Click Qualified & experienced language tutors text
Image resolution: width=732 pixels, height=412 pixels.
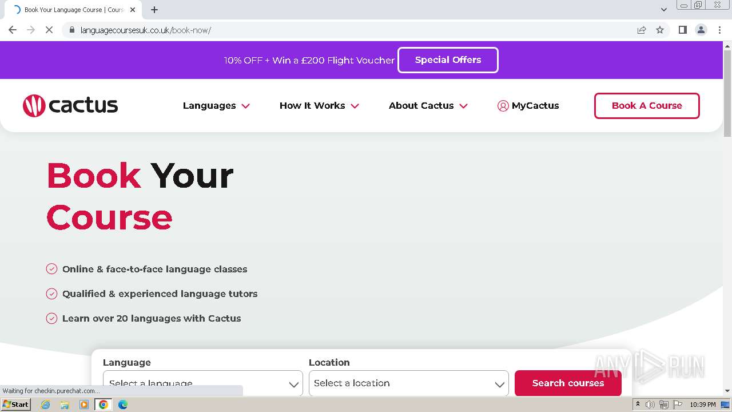pos(160,294)
